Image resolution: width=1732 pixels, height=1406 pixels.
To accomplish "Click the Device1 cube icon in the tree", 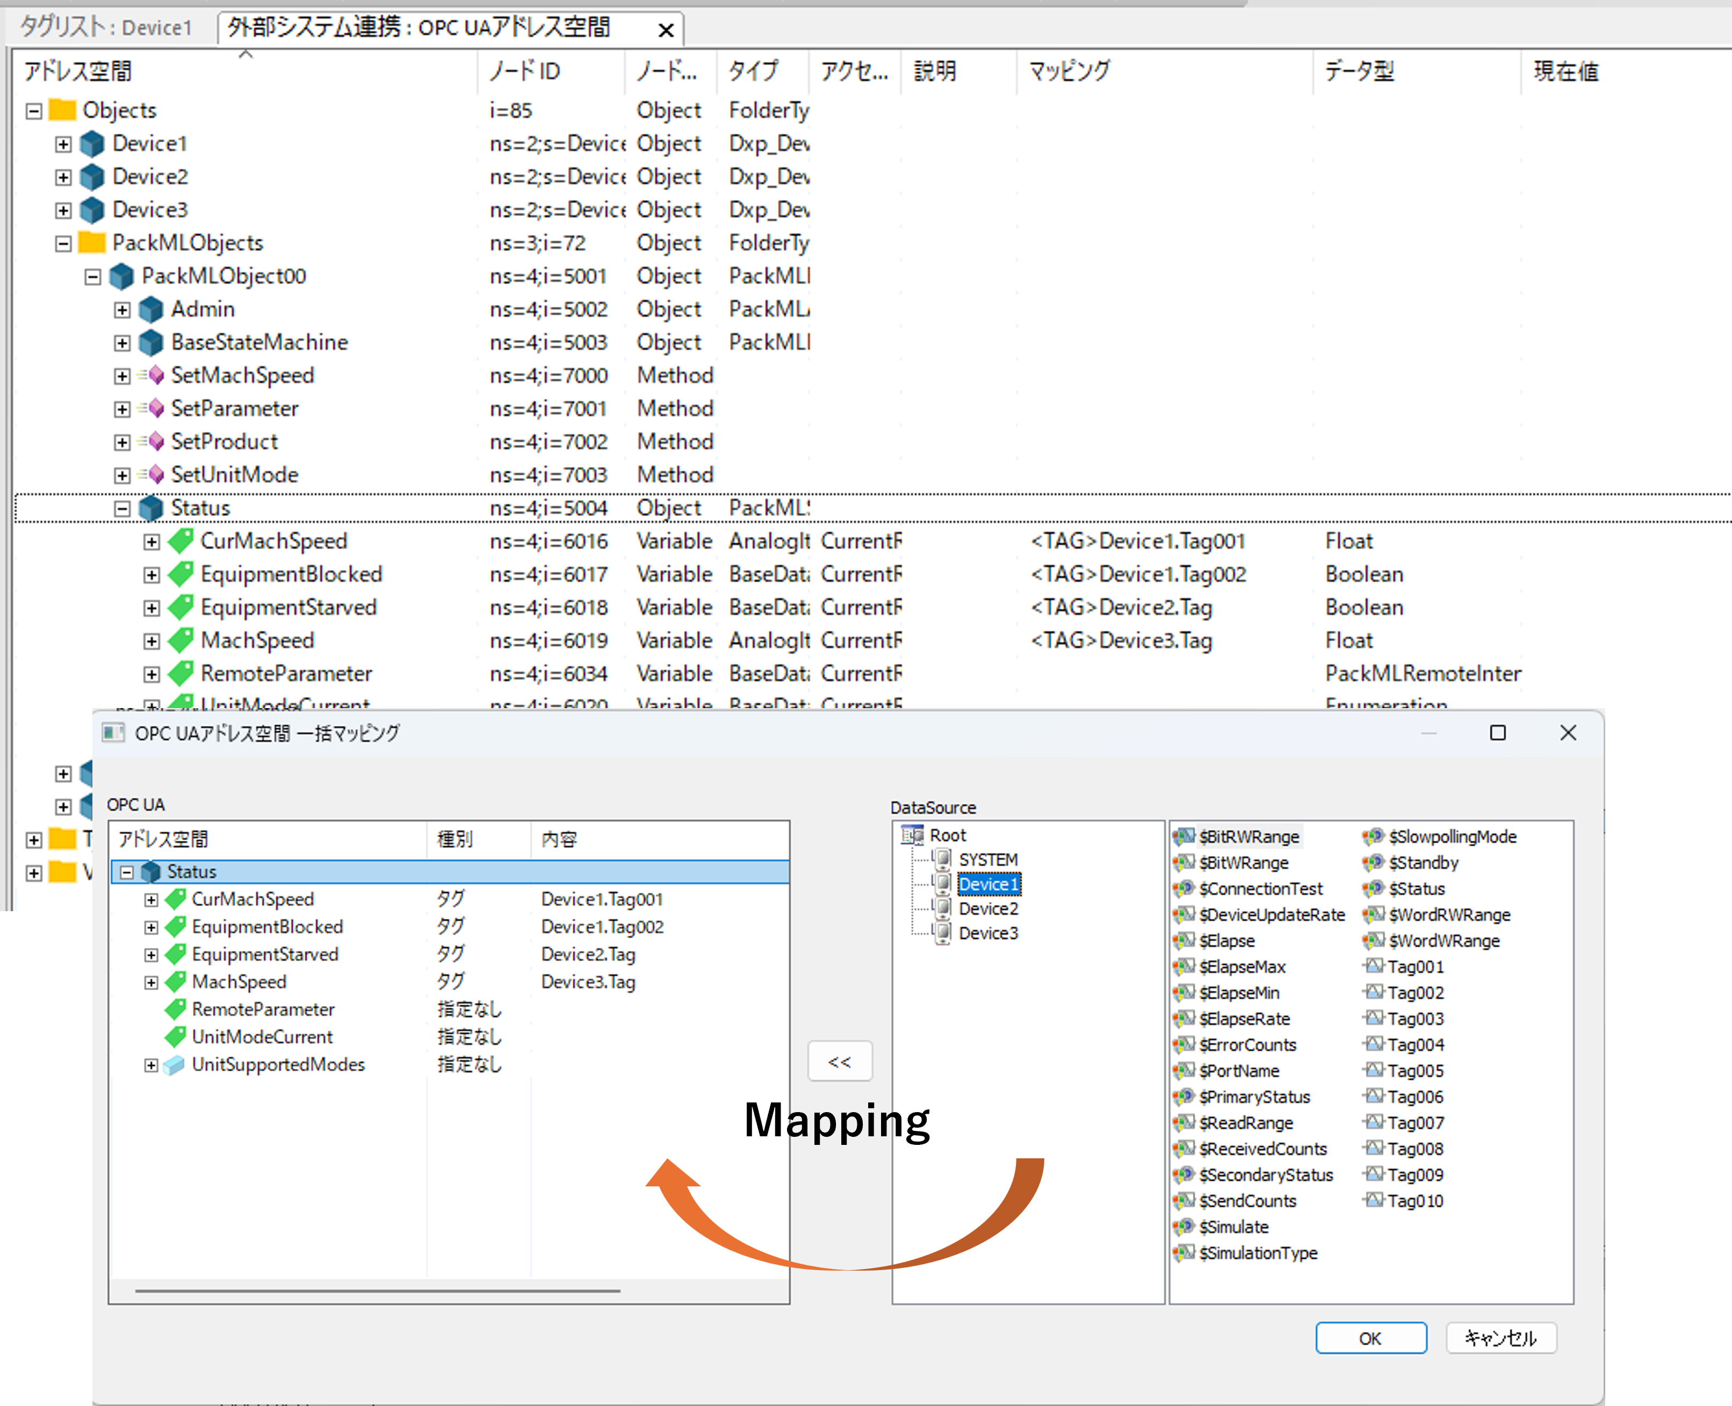I will [x=92, y=144].
